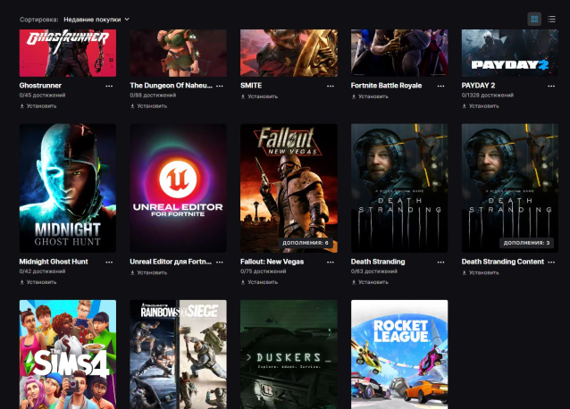The height and width of the screenshot is (409, 570).
Task: Click the Fallout: New Vegas title
Action: pos(272,262)
